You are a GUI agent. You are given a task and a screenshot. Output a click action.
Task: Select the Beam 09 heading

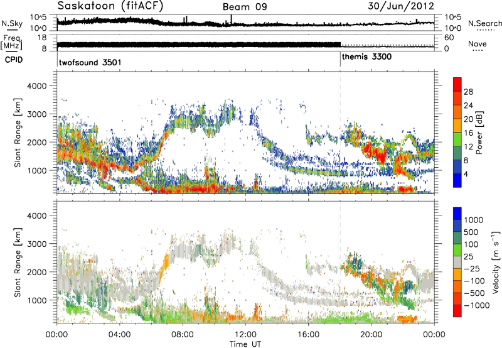click(245, 7)
